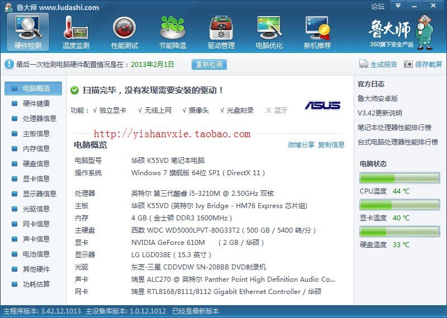447x318 pixels.
Task: Click the CPU温度 progress bar
Action: (400, 178)
